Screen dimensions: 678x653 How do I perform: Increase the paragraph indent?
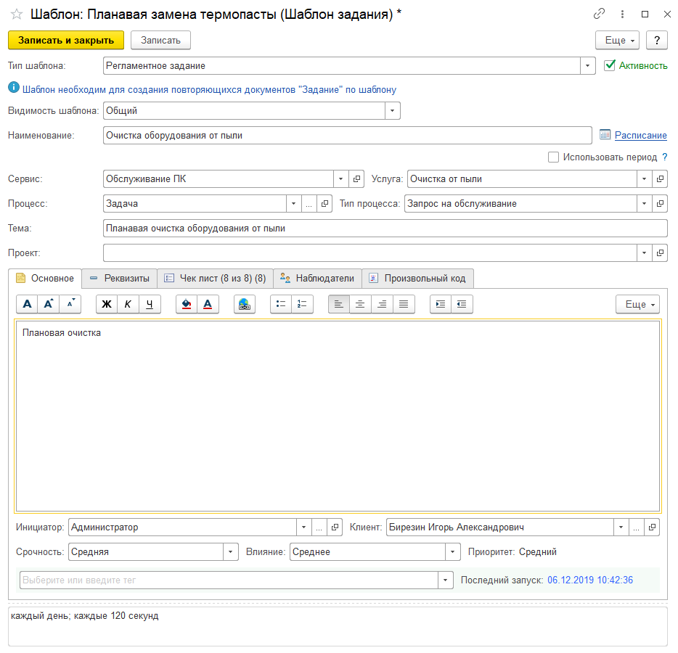coord(441,305)
